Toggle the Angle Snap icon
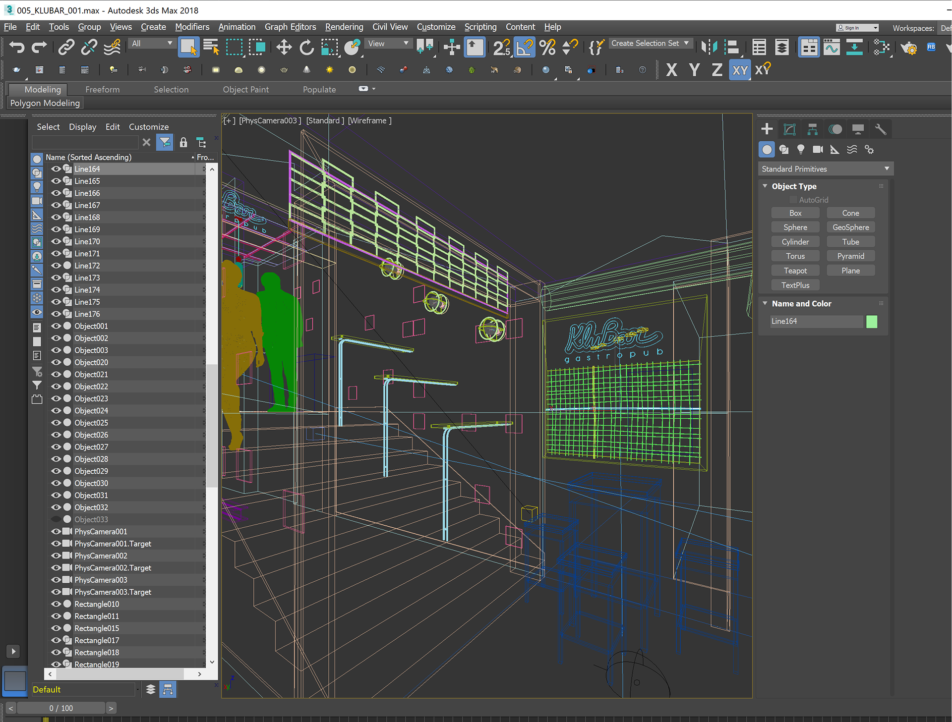This screenshot has width=952, height=722. tap(525, 48)
